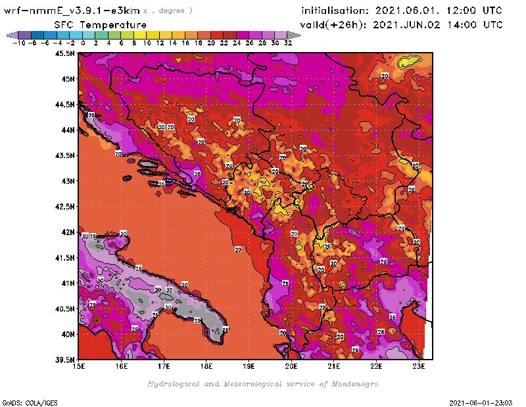Click the orchid 28 to 30 legend swatch

tap(268, 35)
